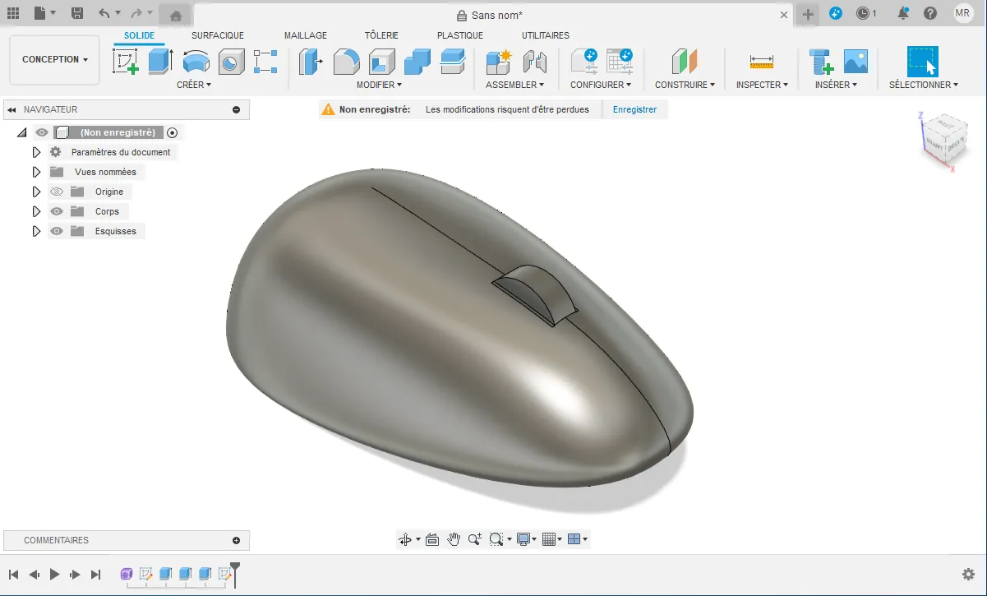Toggle visibility of the (Non enregistré) root component

pos(42,132)
